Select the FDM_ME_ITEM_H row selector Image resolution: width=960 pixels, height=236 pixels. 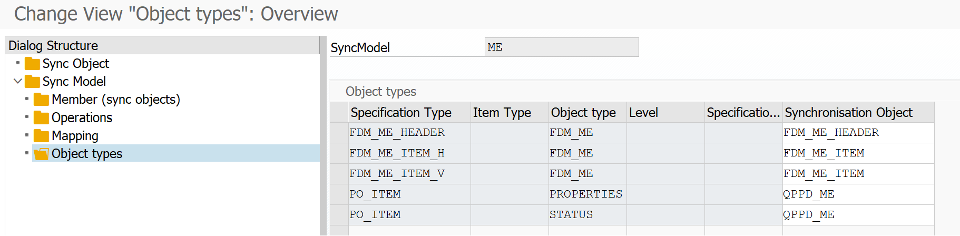coord(339,153)
